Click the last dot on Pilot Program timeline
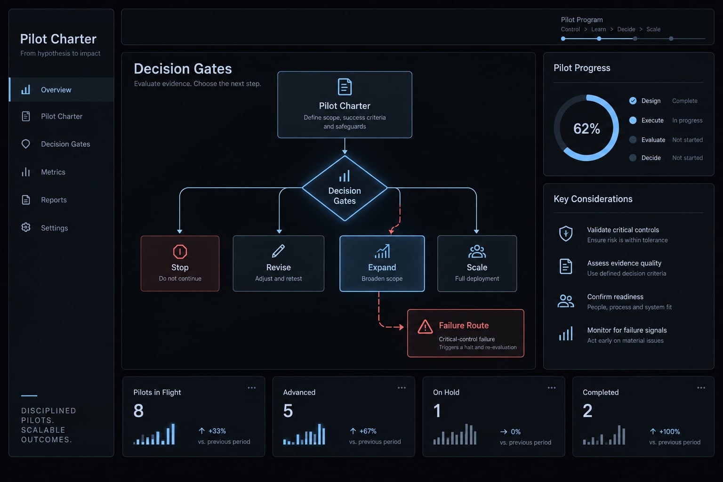The width and height of the screenshot is (723, 482). tap(671, 39)
